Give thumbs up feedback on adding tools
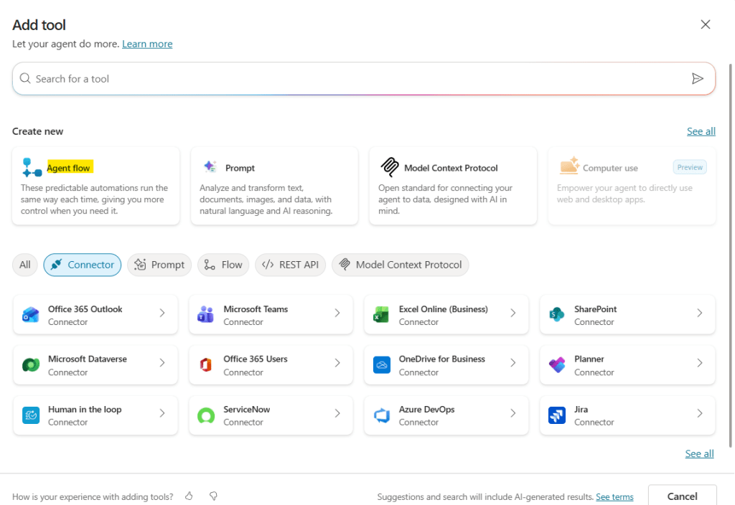This screenshot has height=505, width=735. click(x=189, y=496)
